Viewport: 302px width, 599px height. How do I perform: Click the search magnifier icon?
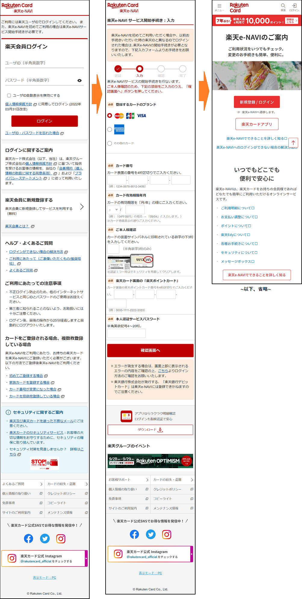point(283,6)
